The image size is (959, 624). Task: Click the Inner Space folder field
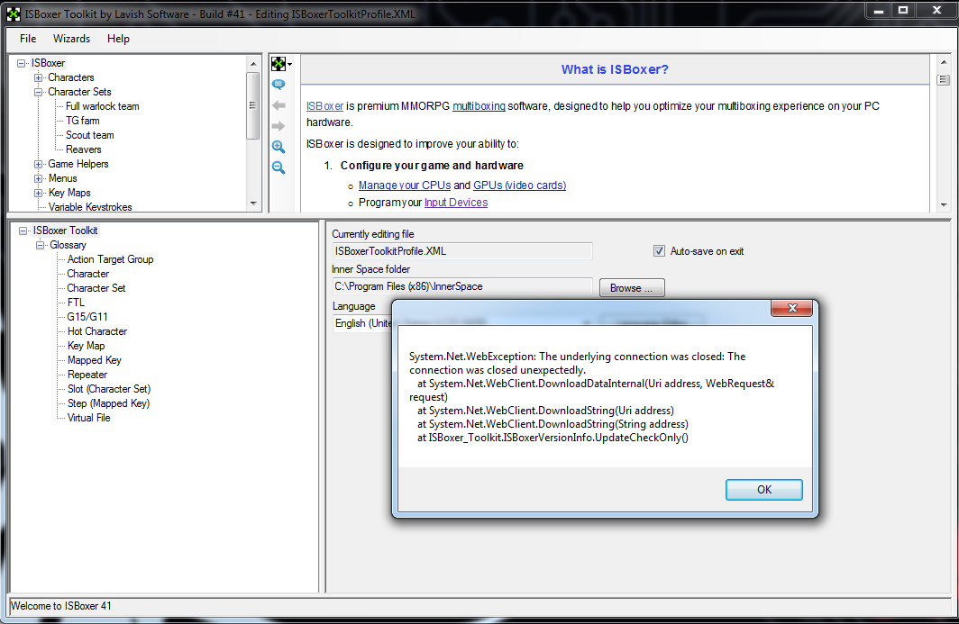click(x=462, y=286)
